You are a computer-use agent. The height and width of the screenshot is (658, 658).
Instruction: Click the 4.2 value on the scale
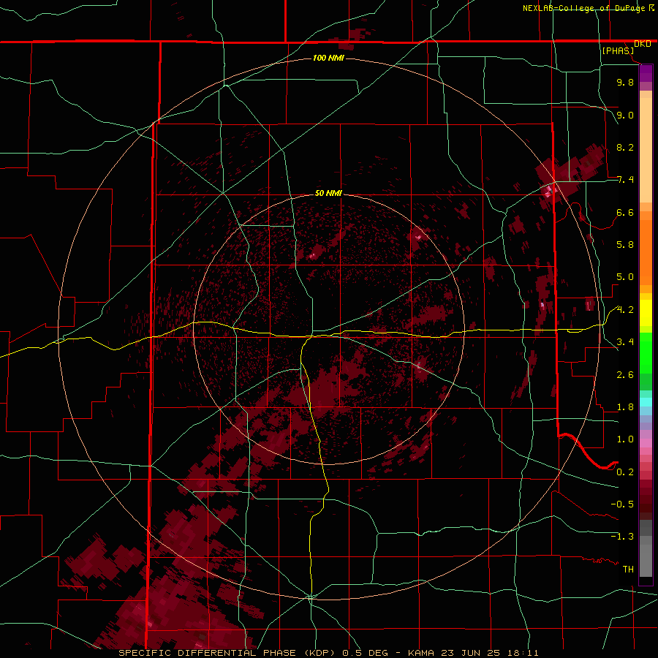625,310
